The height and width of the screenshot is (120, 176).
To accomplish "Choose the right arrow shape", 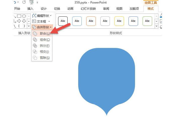I will 19,21.
